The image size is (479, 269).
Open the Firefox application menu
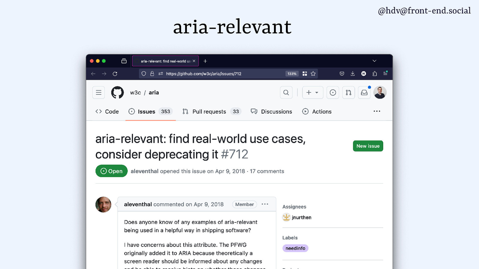coord(385,74)
